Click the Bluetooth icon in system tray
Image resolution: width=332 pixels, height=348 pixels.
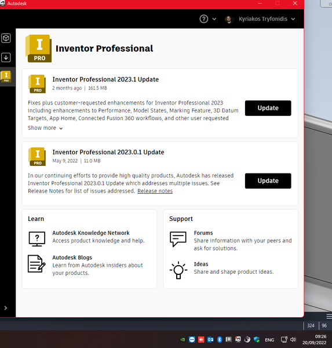[220, 339]
